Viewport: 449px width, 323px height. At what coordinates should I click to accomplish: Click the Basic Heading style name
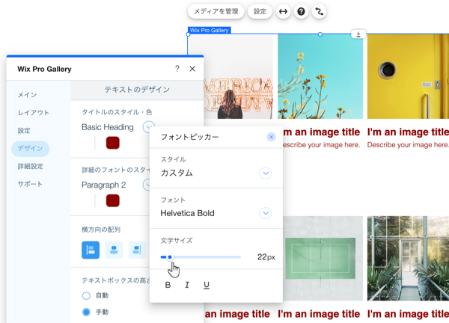[x=108, y=127]
